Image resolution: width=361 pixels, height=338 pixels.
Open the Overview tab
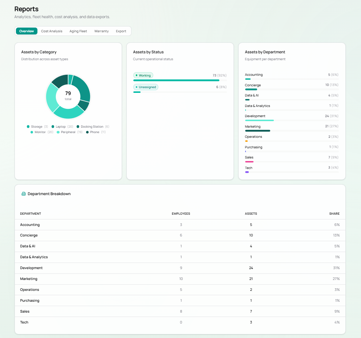click(x=27, y=31)
